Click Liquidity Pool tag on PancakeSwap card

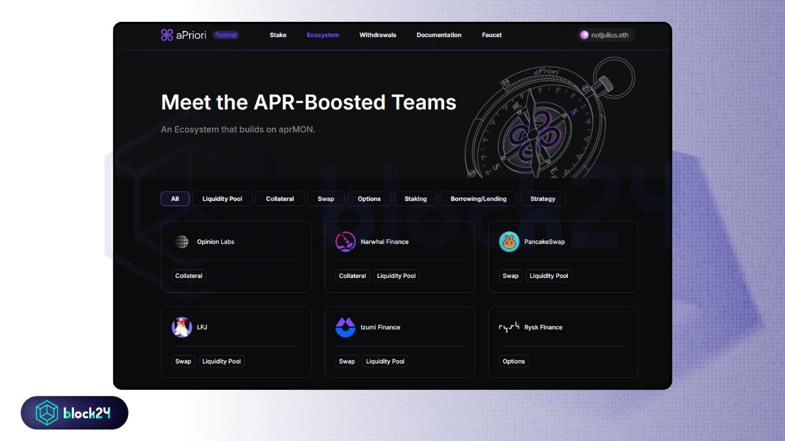(x=549, y=276)
